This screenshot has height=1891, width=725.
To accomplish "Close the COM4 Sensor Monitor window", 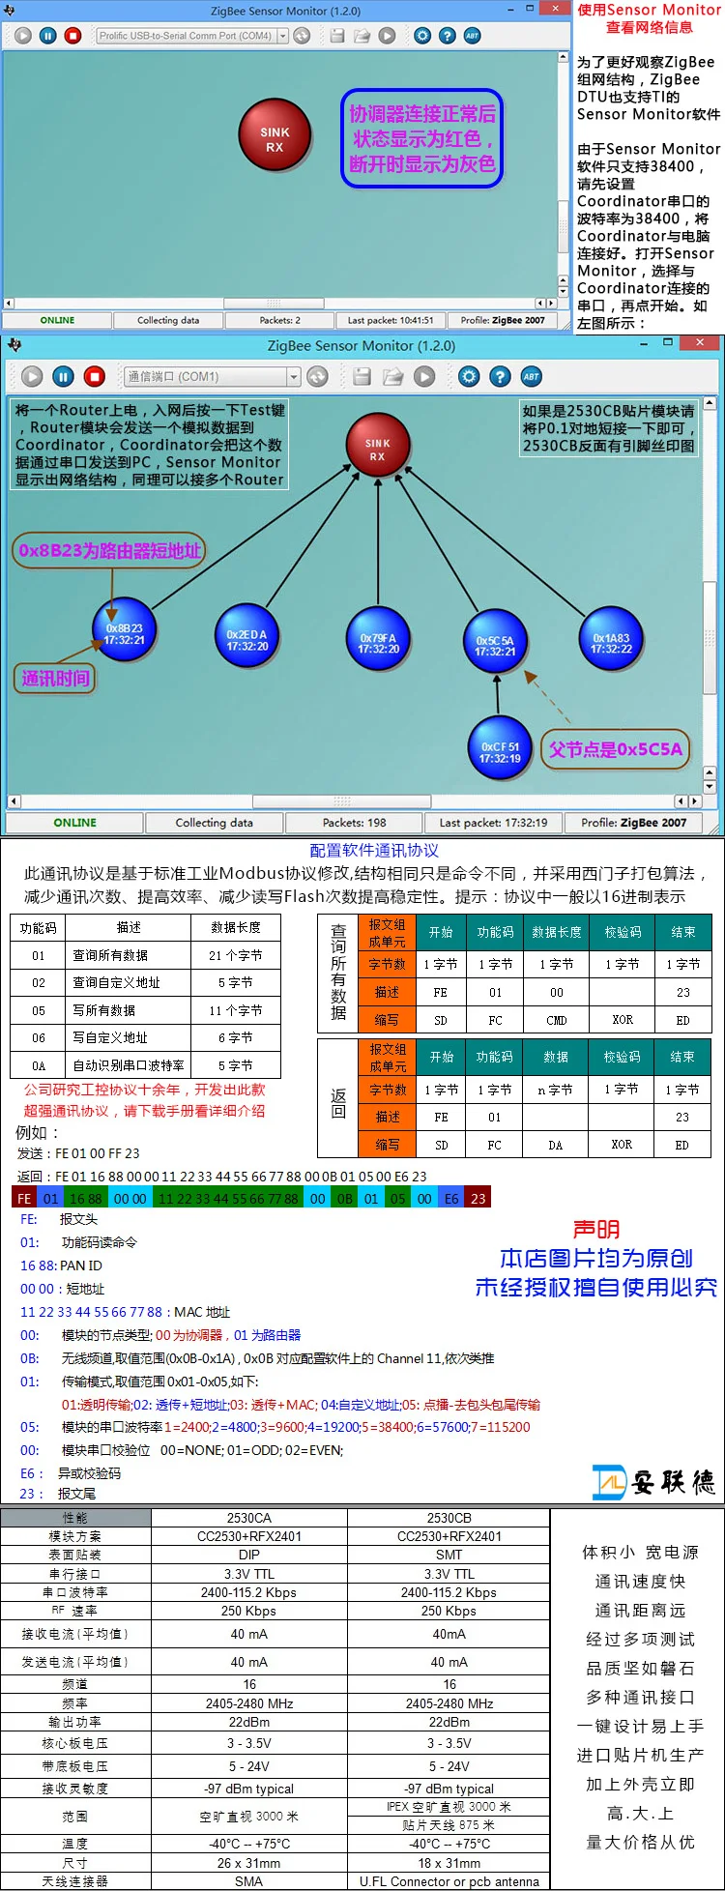I will point(554,7).
